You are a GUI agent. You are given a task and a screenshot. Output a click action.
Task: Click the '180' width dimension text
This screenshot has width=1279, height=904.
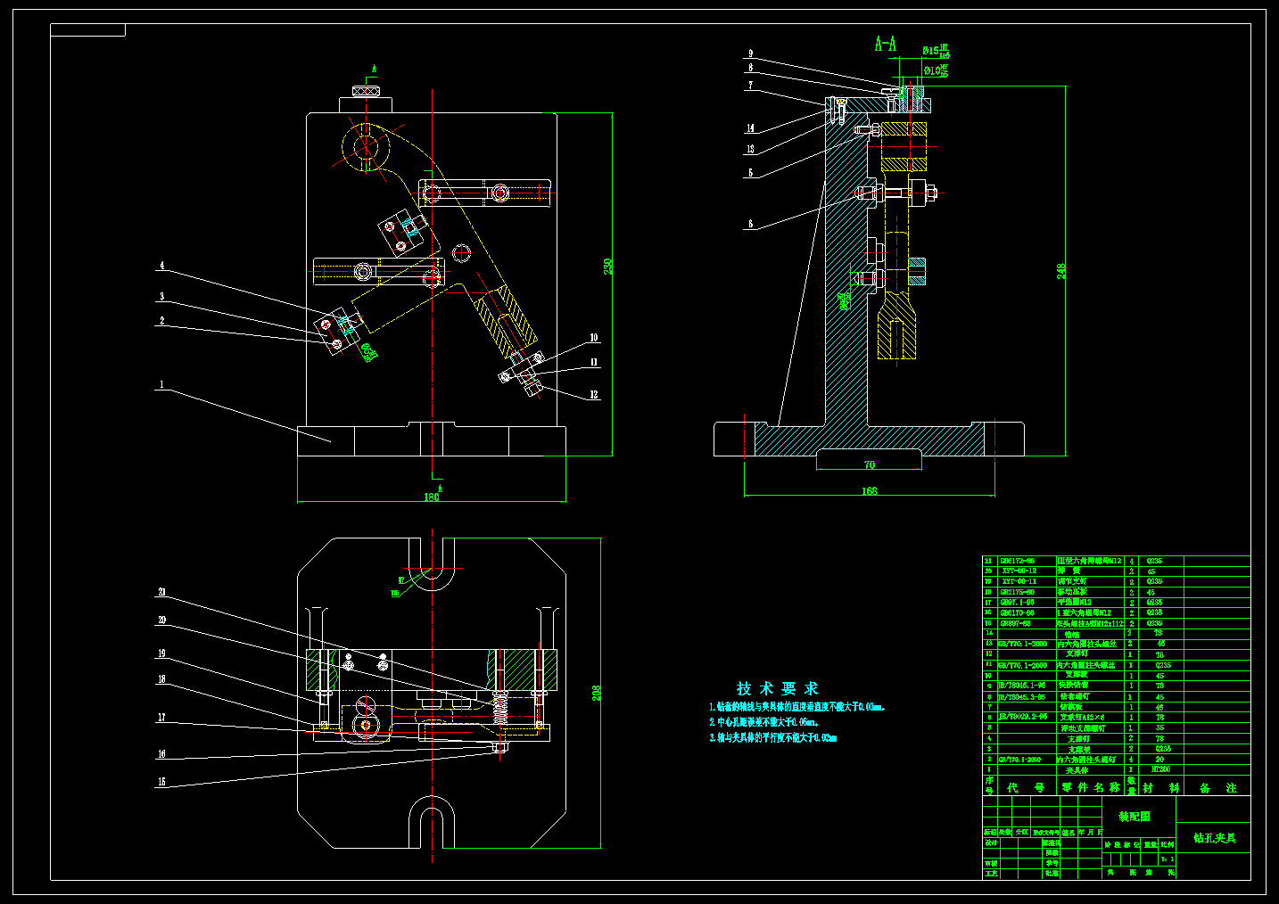pos(431,497)
